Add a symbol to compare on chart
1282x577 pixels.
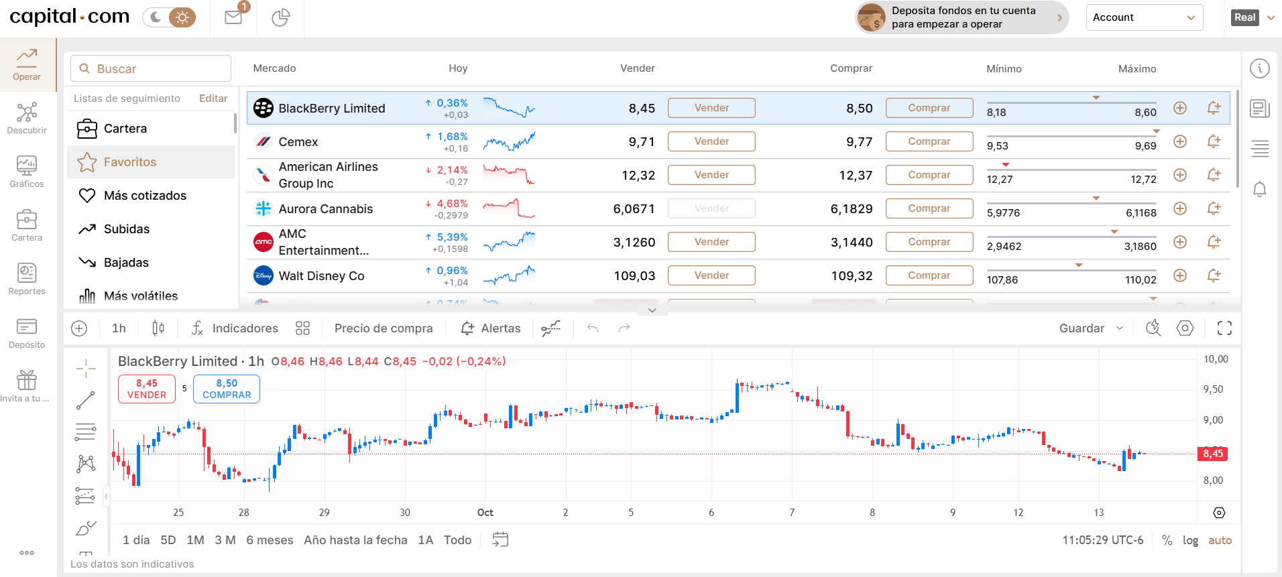pyautogui.click(x=79, y=328)
